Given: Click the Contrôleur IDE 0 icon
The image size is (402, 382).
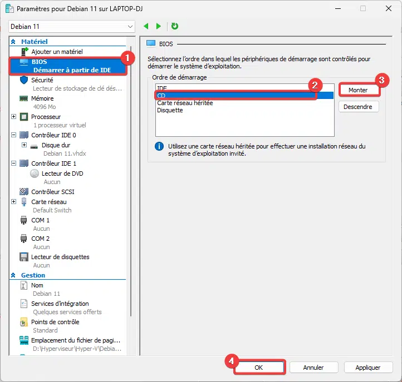Looking at the screenshot, I should click(24, 135).
